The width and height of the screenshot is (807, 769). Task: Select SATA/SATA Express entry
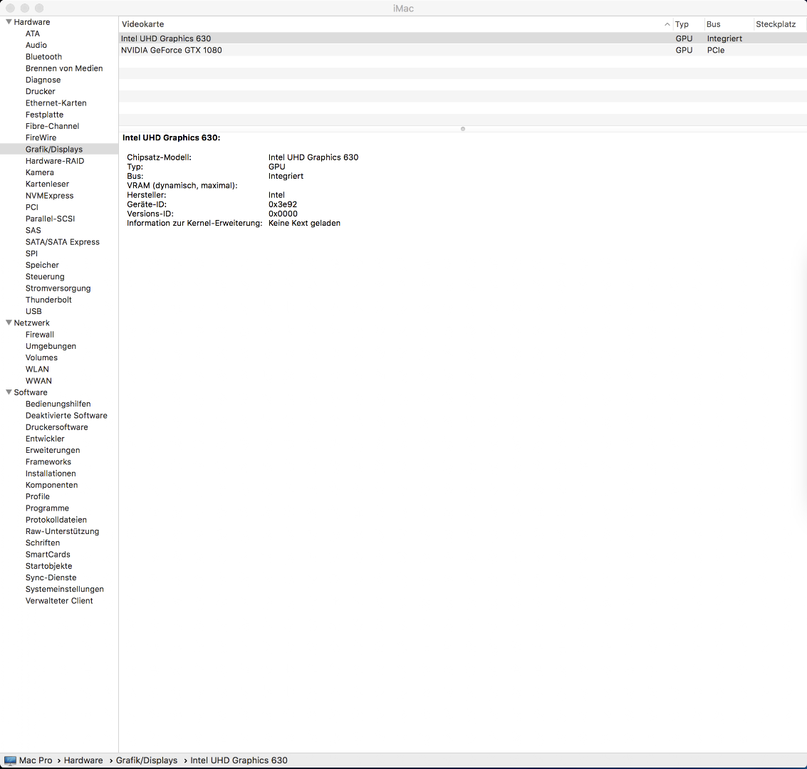point(62,242)
